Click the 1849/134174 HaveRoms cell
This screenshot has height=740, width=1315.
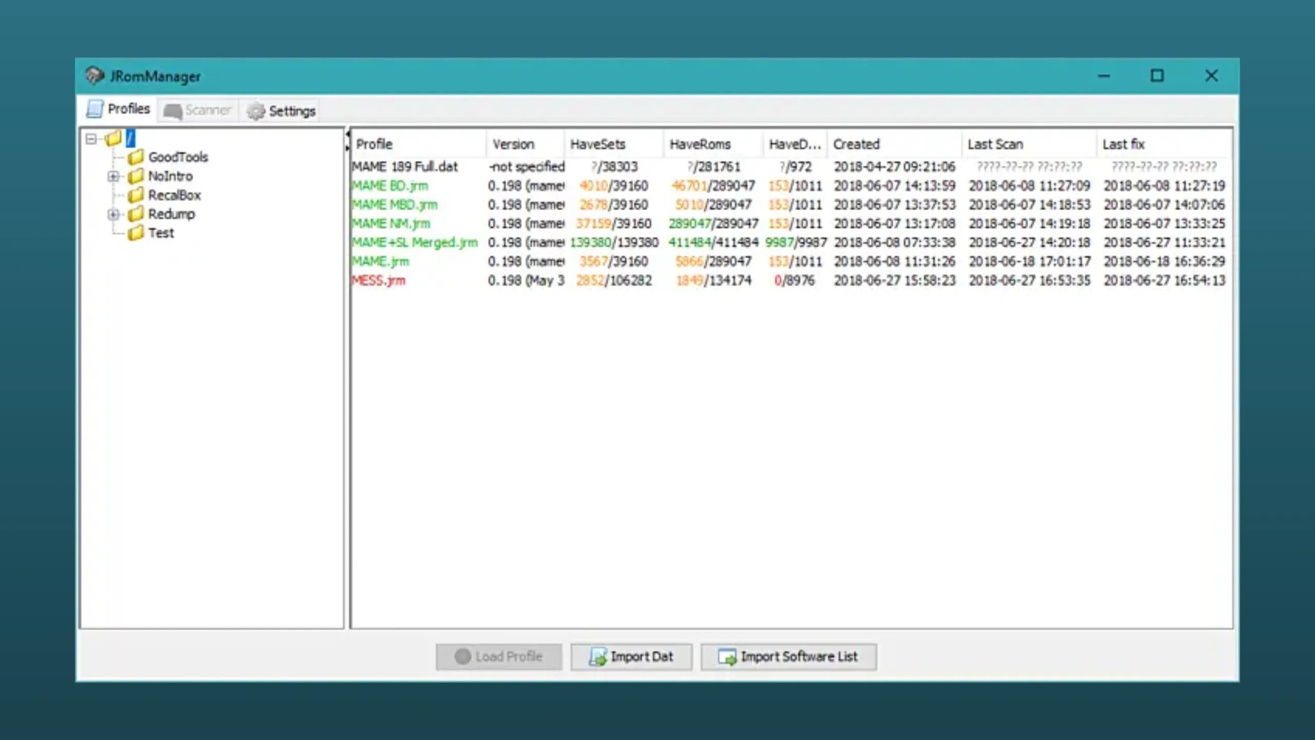(x=713, y=280)
